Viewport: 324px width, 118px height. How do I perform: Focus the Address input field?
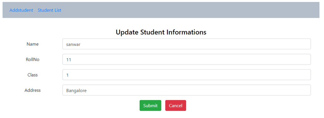[187, 90]
